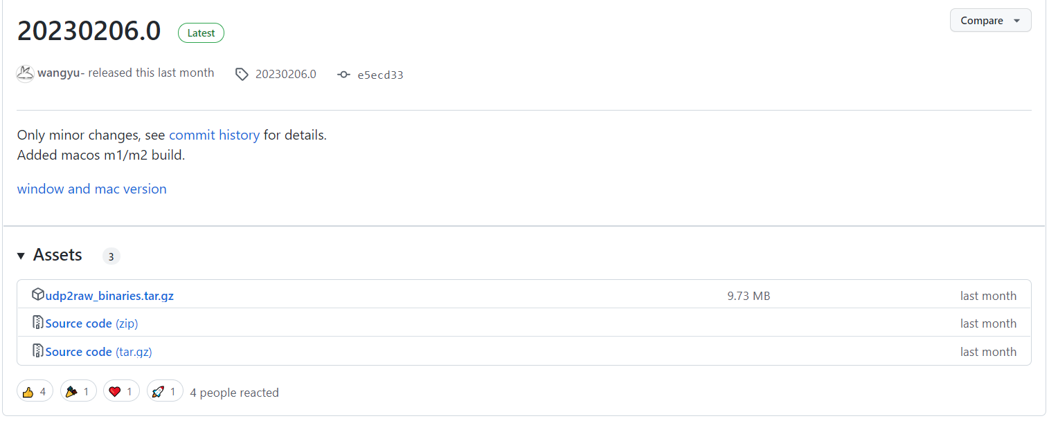Open the commit history link
Viewport: 1049px width, 423px height.
[x=214, y=135]
